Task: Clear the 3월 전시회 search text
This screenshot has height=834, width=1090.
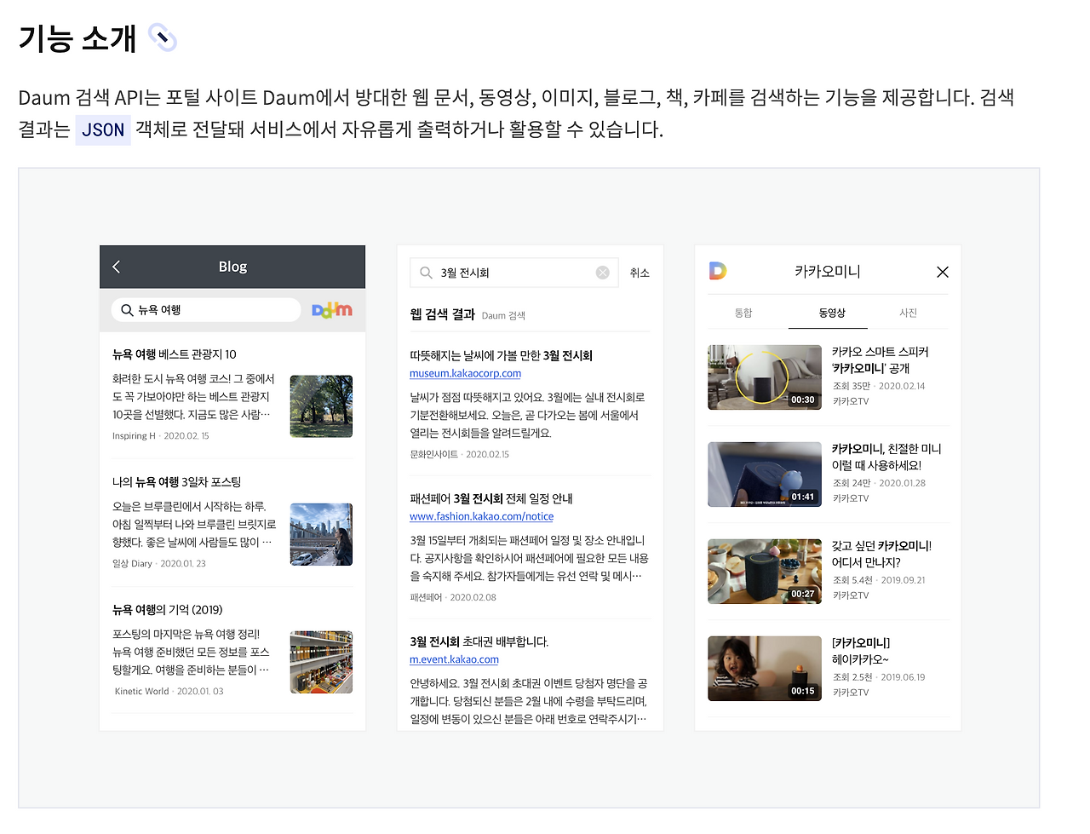Action: tap(603, 273)
